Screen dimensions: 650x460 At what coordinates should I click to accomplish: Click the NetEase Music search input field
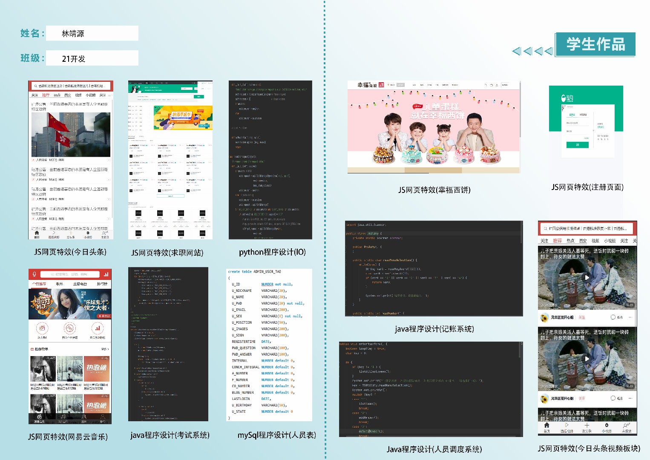point(70,274)
